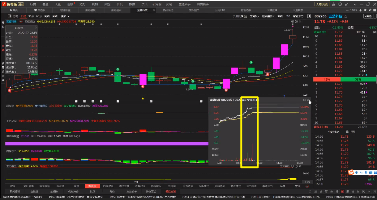
Task: Switch chart to 周线 period
Action: (47, 16)
